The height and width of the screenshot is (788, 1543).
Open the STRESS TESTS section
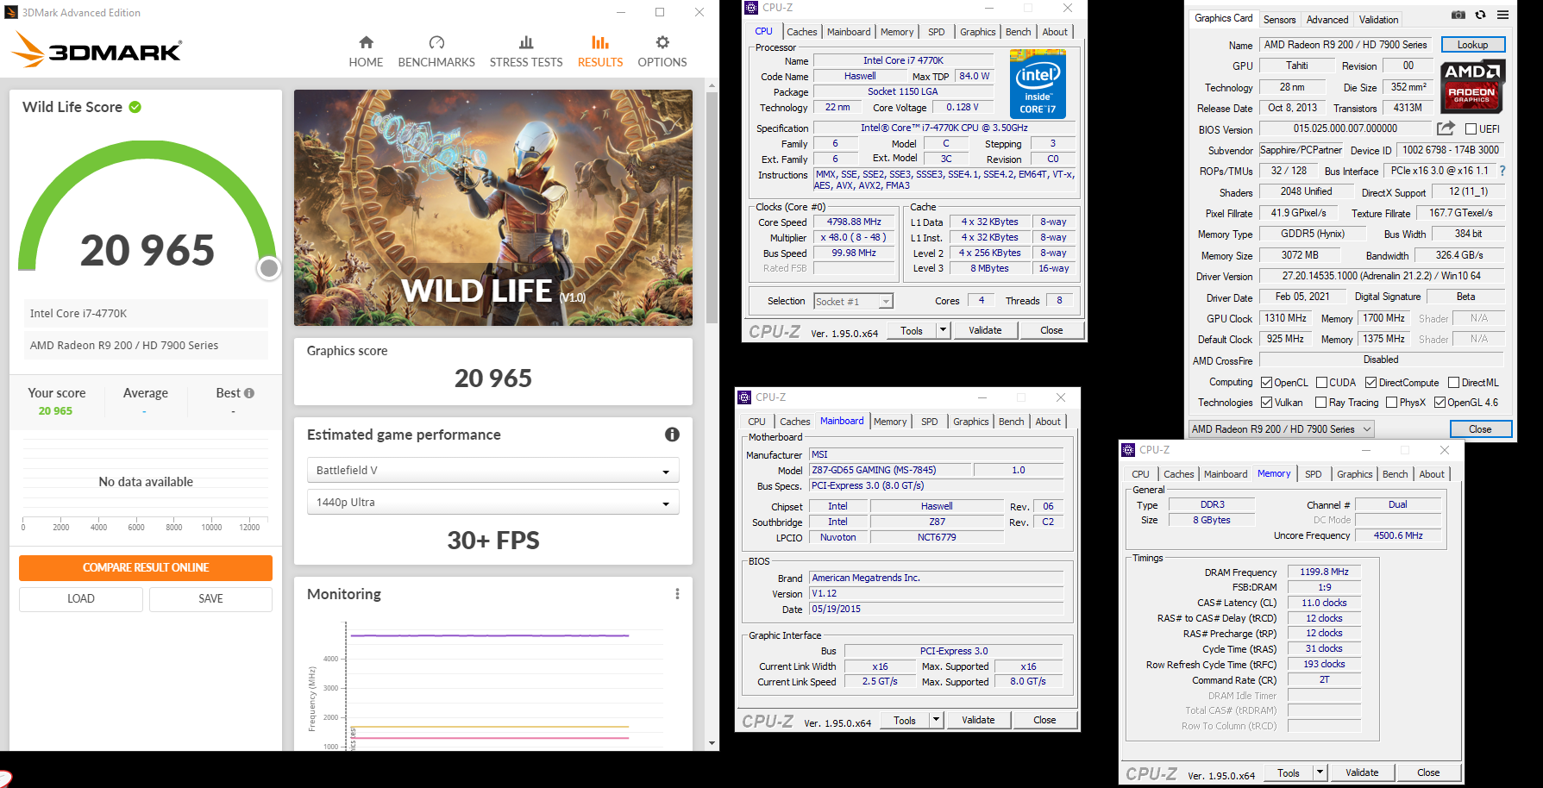526,52
